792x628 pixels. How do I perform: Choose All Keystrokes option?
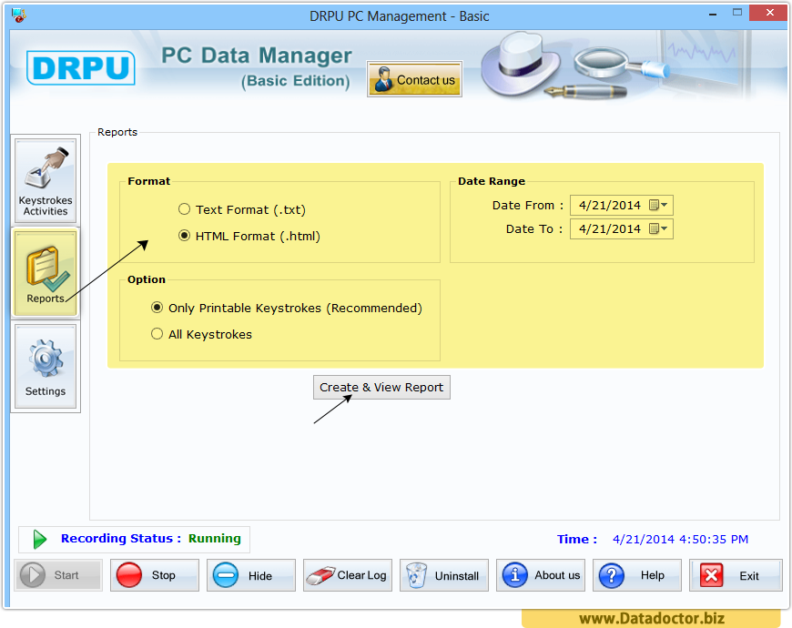tap(157, 334)
